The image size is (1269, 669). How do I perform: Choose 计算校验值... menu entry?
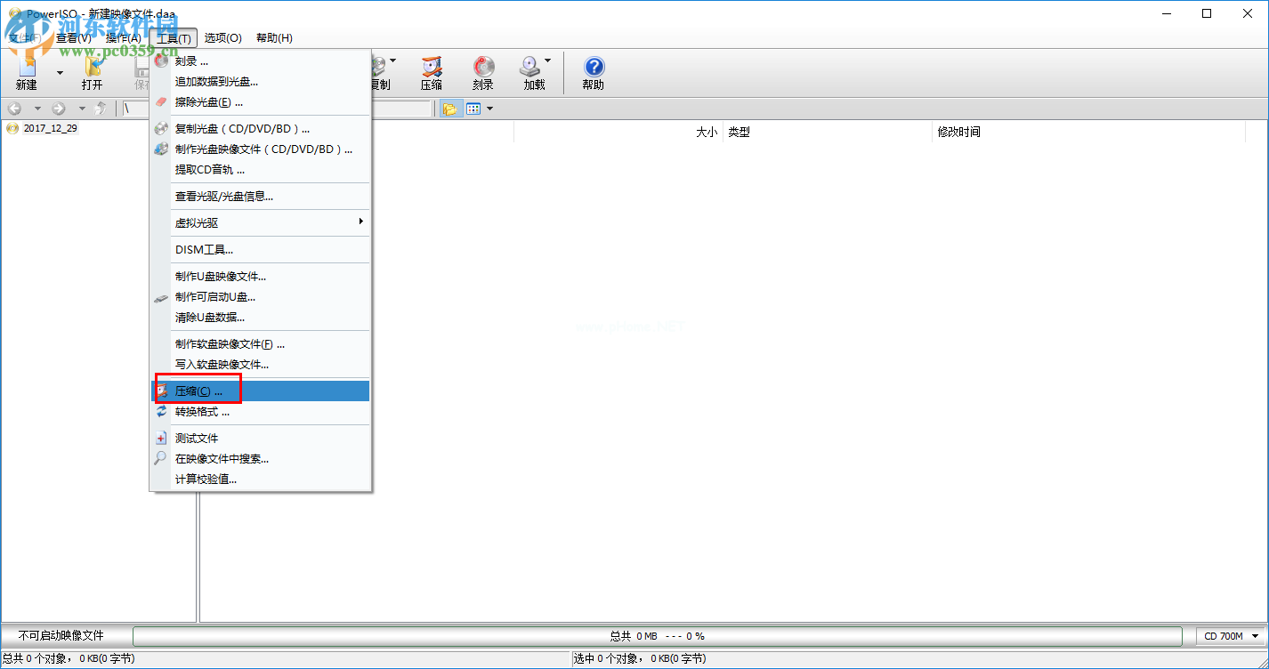point(260,480)
